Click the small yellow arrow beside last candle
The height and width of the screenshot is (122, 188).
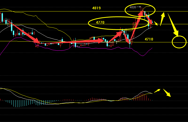coord(156,23)
